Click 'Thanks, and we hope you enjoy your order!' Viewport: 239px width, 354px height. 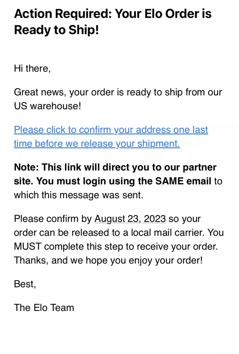click(x=108, y=260)
